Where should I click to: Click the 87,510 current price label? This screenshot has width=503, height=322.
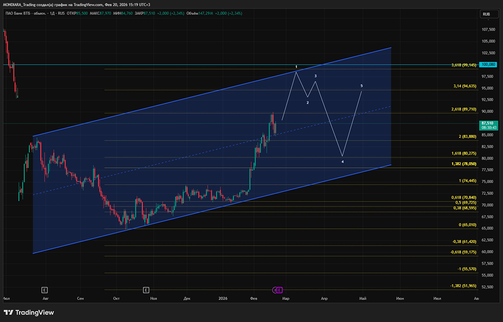(487, 123)
